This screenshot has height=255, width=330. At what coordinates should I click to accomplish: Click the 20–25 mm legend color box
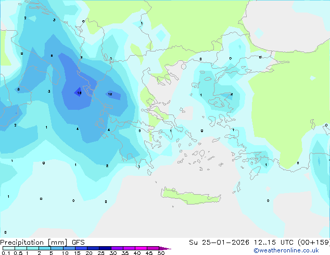[x=93, y=248]
